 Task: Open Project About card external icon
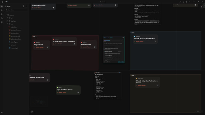[48, 47]
